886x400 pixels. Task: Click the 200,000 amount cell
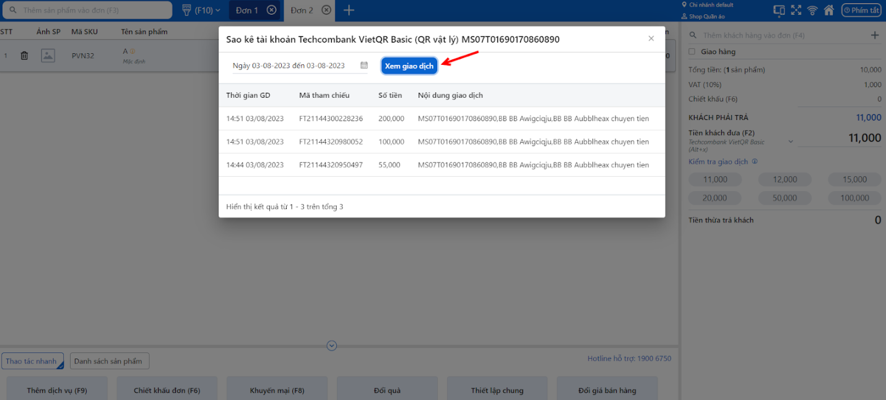tap(391, 118)
